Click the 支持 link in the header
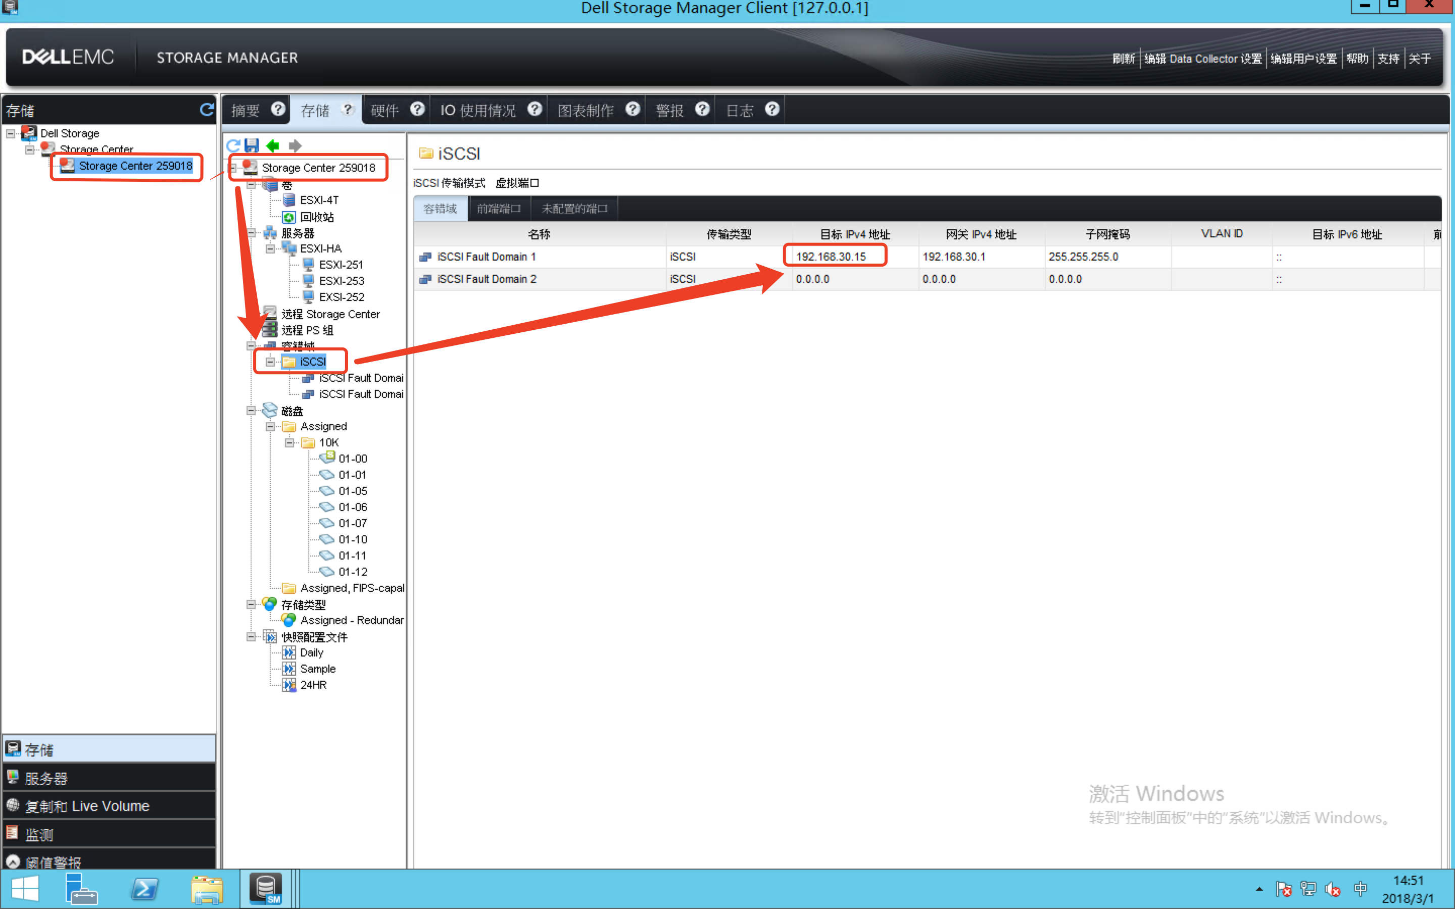 coord(1388,58)
